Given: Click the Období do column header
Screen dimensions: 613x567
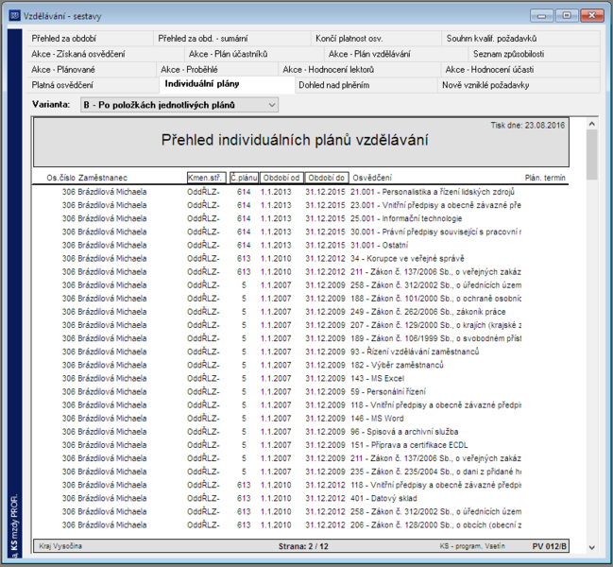Looking at the screenshot, I should [327, 178].
